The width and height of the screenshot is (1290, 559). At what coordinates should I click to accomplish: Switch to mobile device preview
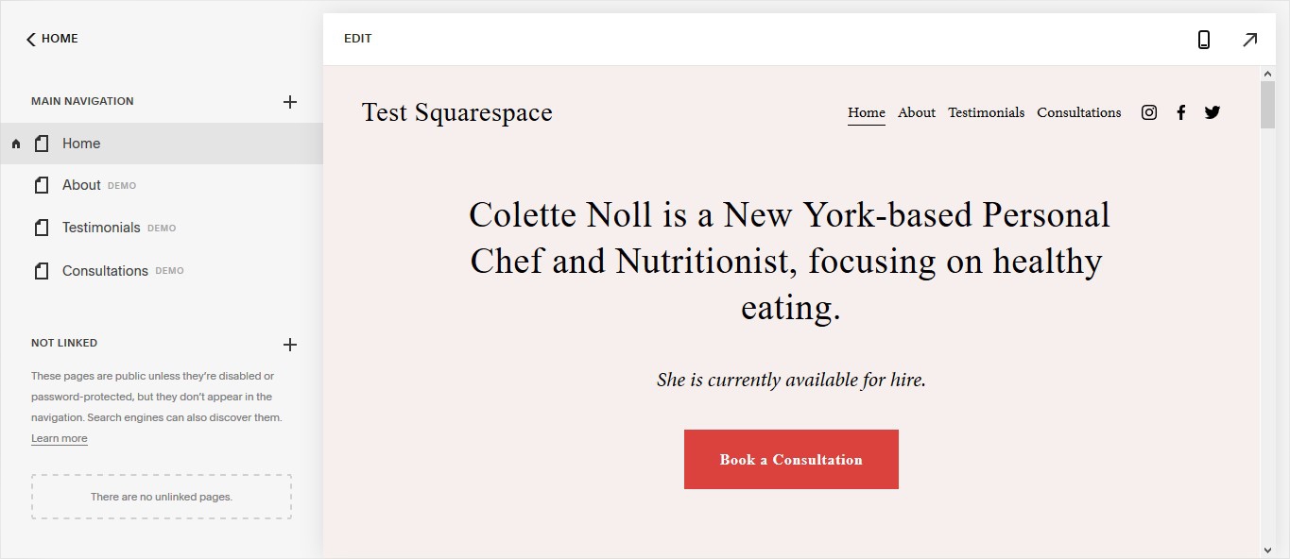1204,40
